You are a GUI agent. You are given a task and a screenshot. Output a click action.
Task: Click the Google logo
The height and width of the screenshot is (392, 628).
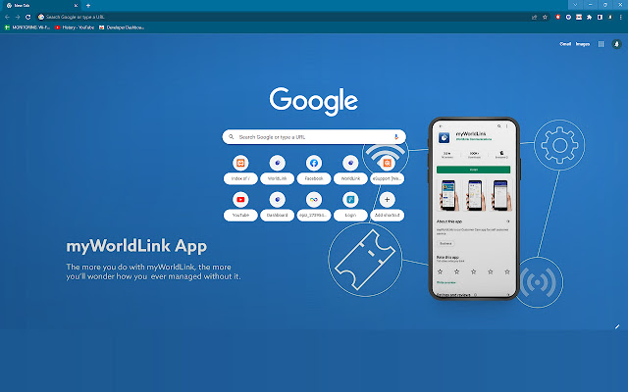314,102
